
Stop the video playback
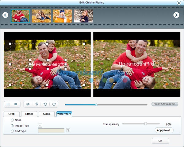point(16,104)
